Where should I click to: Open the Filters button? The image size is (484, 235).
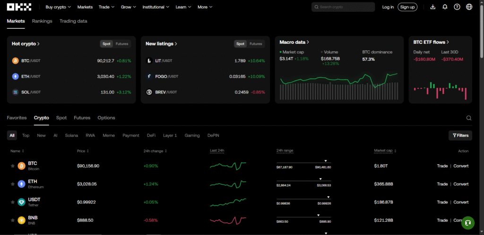pos(460,135)
